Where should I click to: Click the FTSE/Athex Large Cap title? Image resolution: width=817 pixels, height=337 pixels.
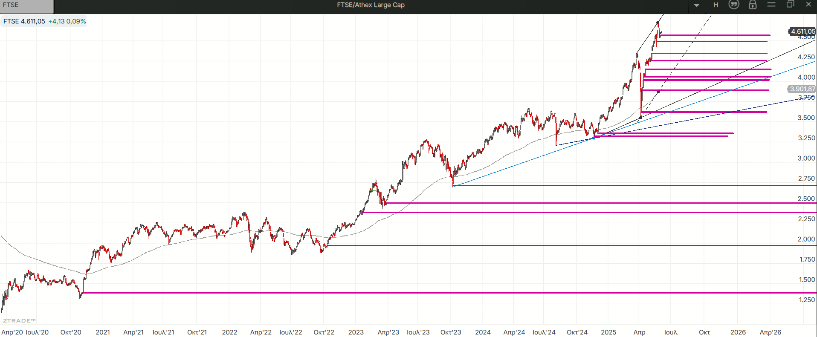(x=371, y=5)
